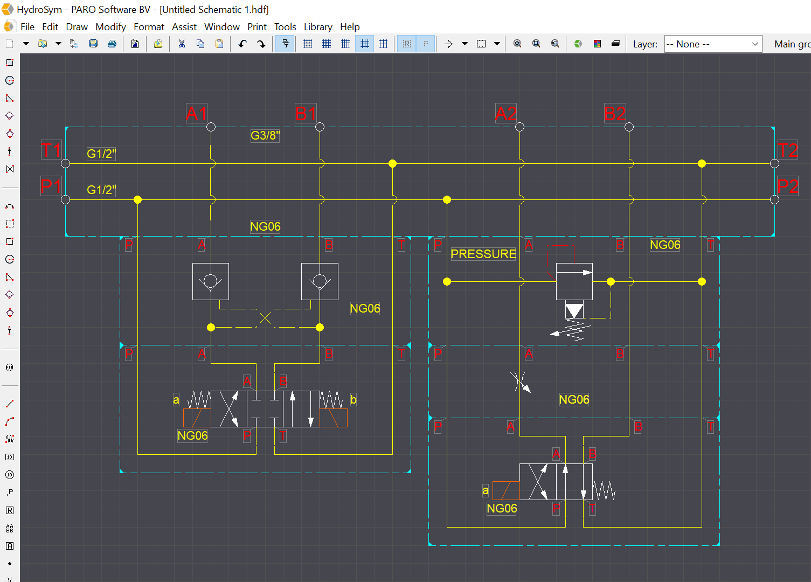Screen dimensions: 811x582
Task: Expand the selection rectangle dropdown arrow
Action: click(x=497, y=44)
